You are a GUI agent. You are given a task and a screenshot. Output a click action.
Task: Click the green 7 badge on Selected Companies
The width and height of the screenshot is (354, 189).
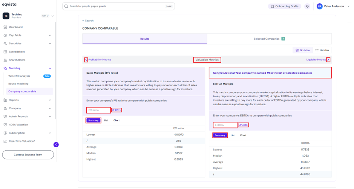(283, 39)
